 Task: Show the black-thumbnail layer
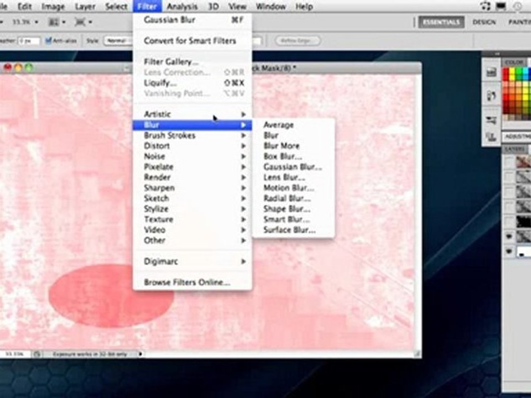tap(509, 222)
